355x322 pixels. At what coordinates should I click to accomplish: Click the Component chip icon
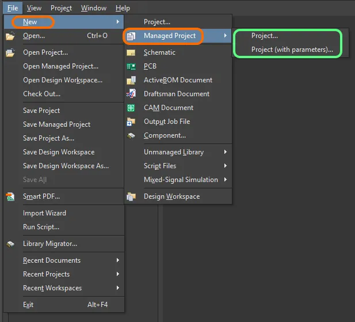tap(131, 135)
